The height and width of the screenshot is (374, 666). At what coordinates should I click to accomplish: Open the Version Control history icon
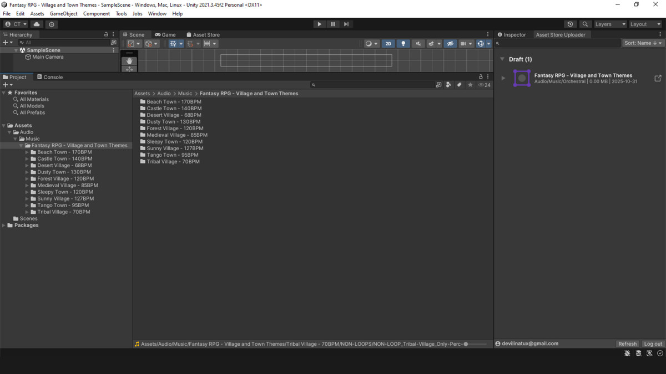pyautogui.click(x=570, y=24)
